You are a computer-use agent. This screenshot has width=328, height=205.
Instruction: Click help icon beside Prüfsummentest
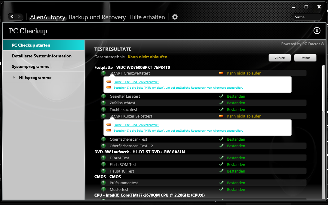point(103,183)
